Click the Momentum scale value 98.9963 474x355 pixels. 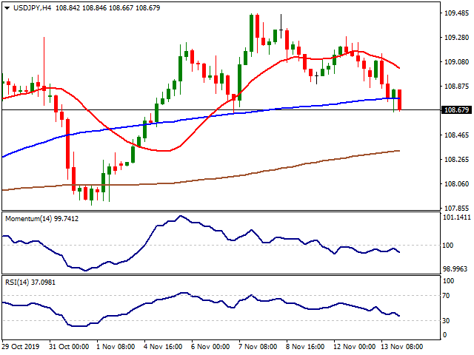[456, 269]
